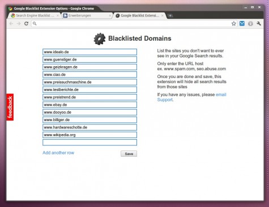This screenshot has height=207, width=269.
Task: Click the Blacklisted Domains heading
Action: tap(140, 38)
